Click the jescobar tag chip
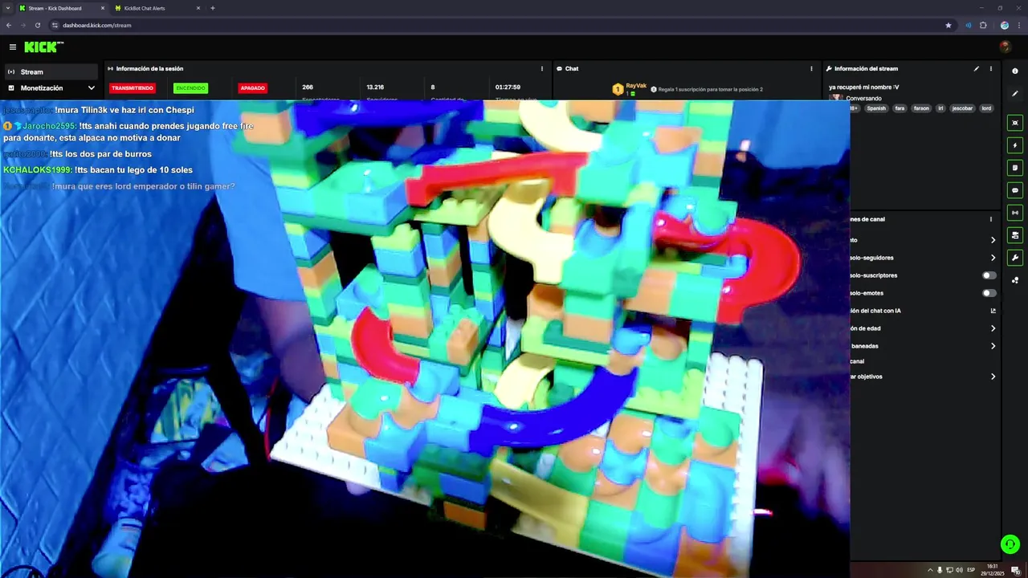Viewport: 1028px width, 578px height. [962, 108]
